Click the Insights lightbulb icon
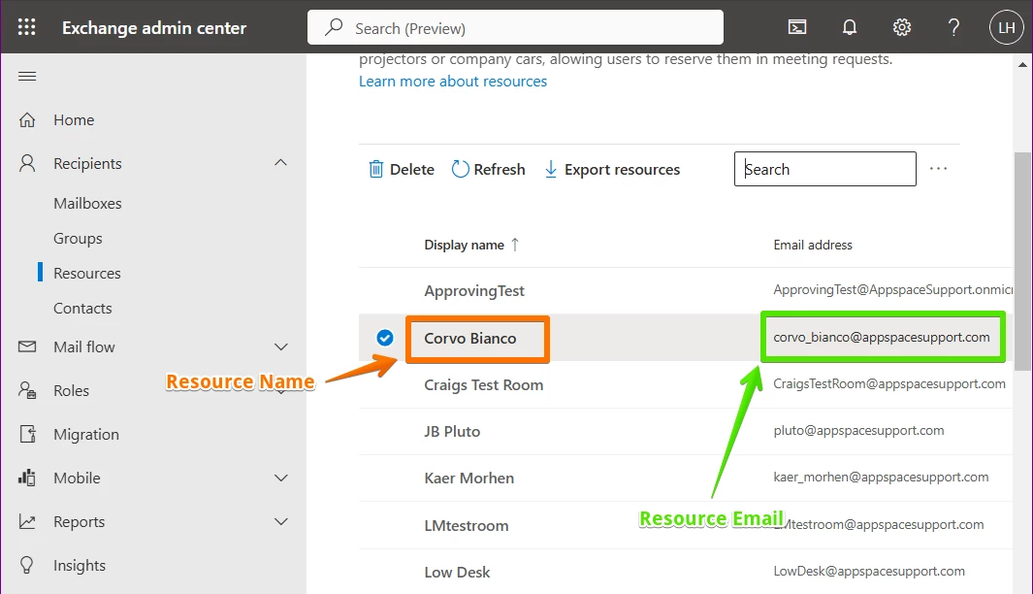This screenshot has height=594, width=1033. click(27, 565)
